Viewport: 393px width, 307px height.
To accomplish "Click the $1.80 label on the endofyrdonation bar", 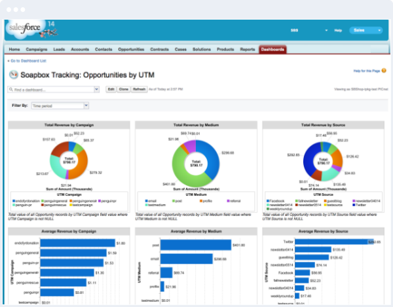I will [x=121, y=243].
